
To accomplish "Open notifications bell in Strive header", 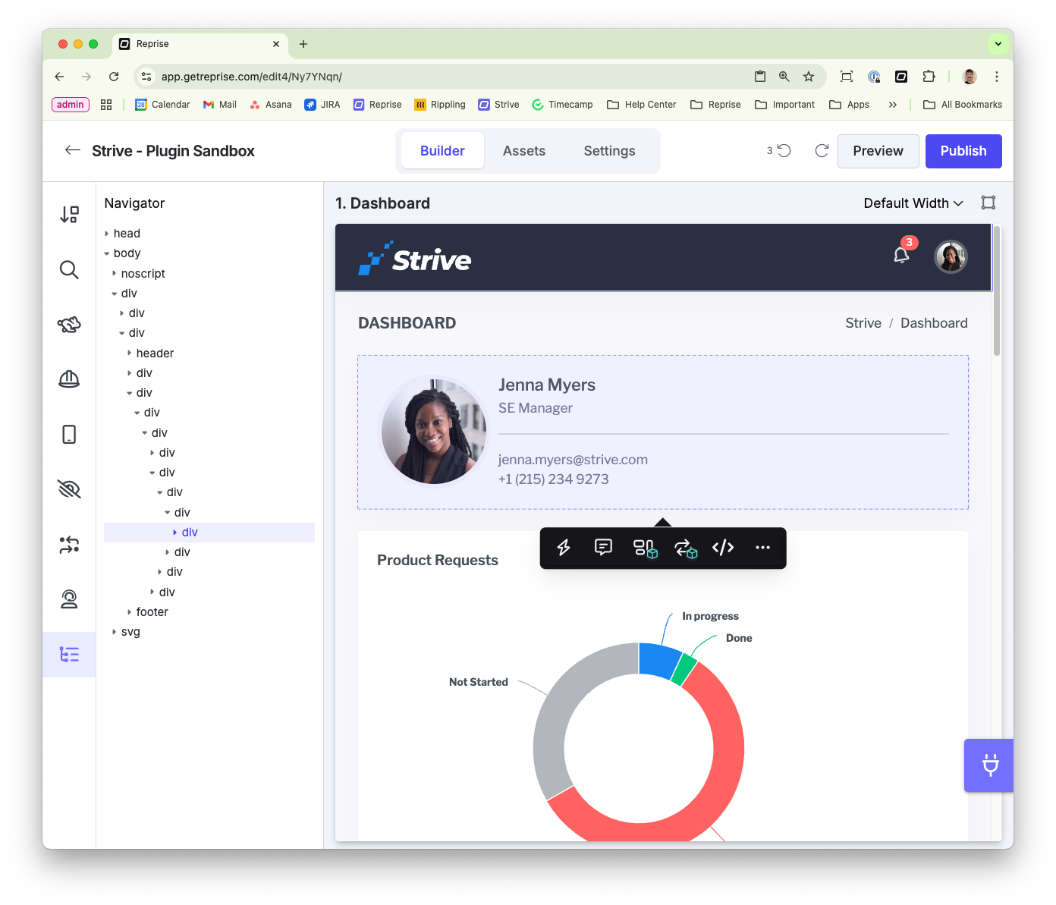I will click(x=901, y=255).
